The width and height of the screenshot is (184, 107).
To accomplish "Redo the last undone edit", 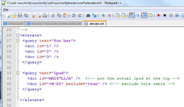I will [x=80, y=16].
